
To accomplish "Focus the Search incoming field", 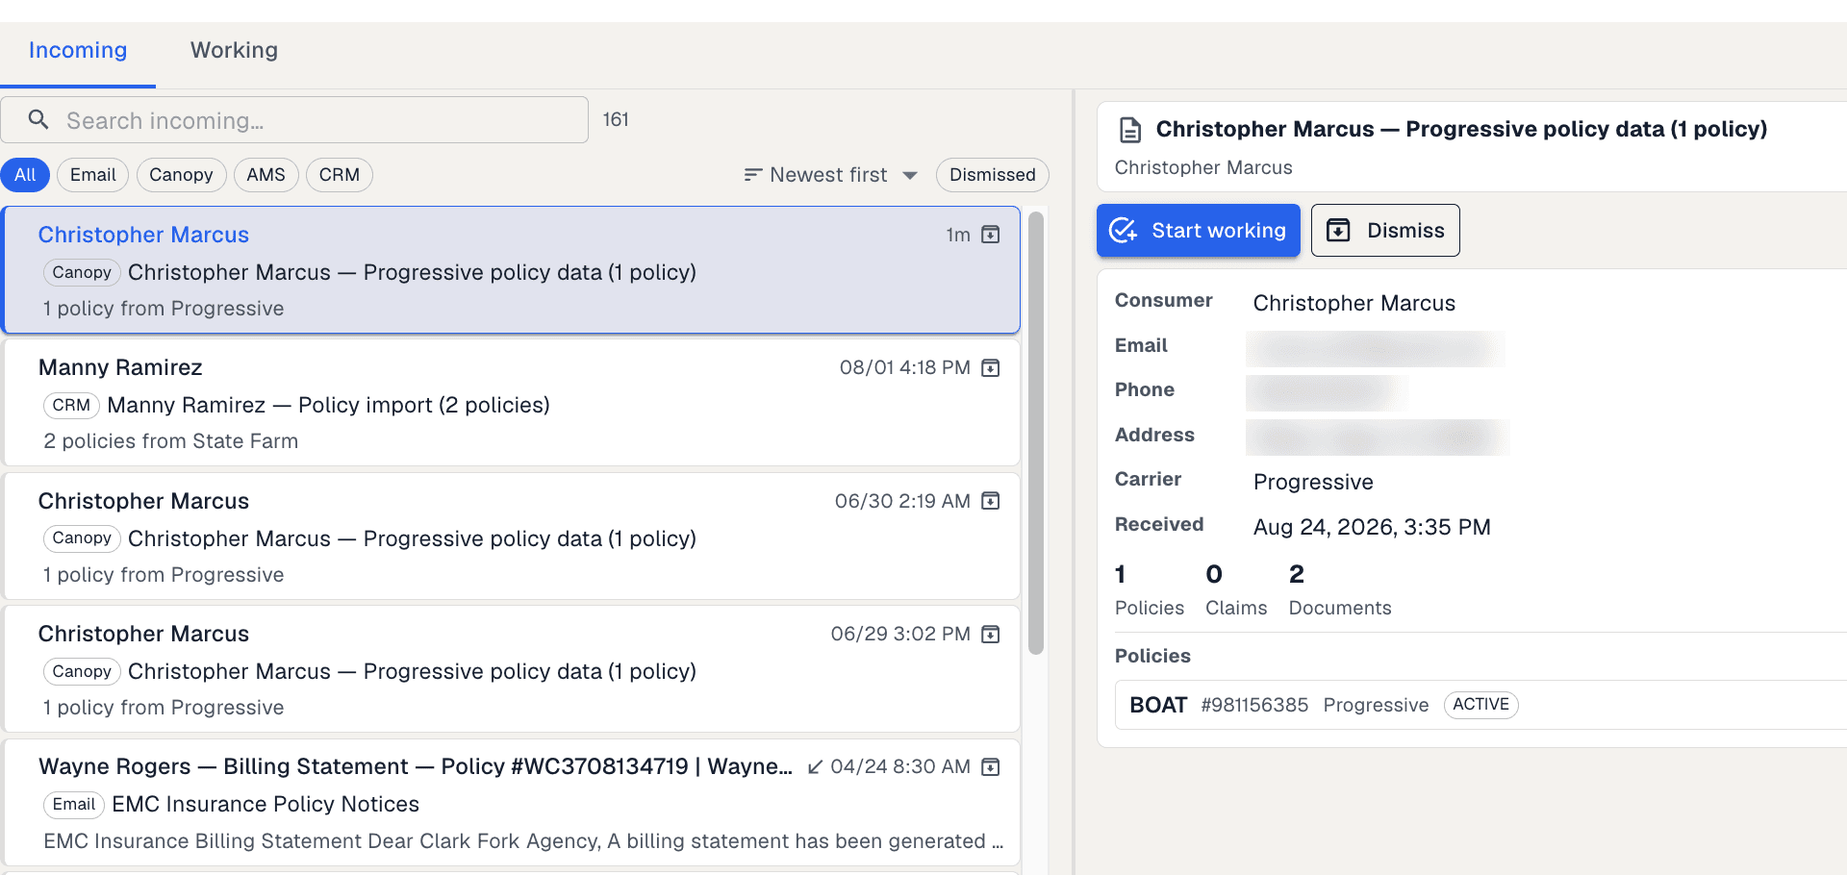I will coord(294,120).
